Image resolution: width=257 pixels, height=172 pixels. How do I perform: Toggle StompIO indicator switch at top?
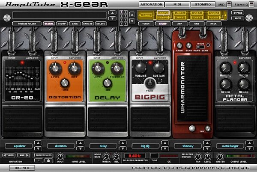[x=251, y=4]
